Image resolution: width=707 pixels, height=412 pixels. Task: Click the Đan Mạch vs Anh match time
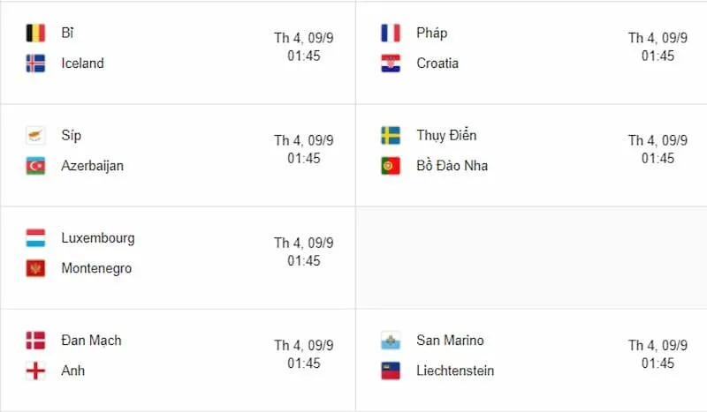pyautogui.click(x=303, y=354)
